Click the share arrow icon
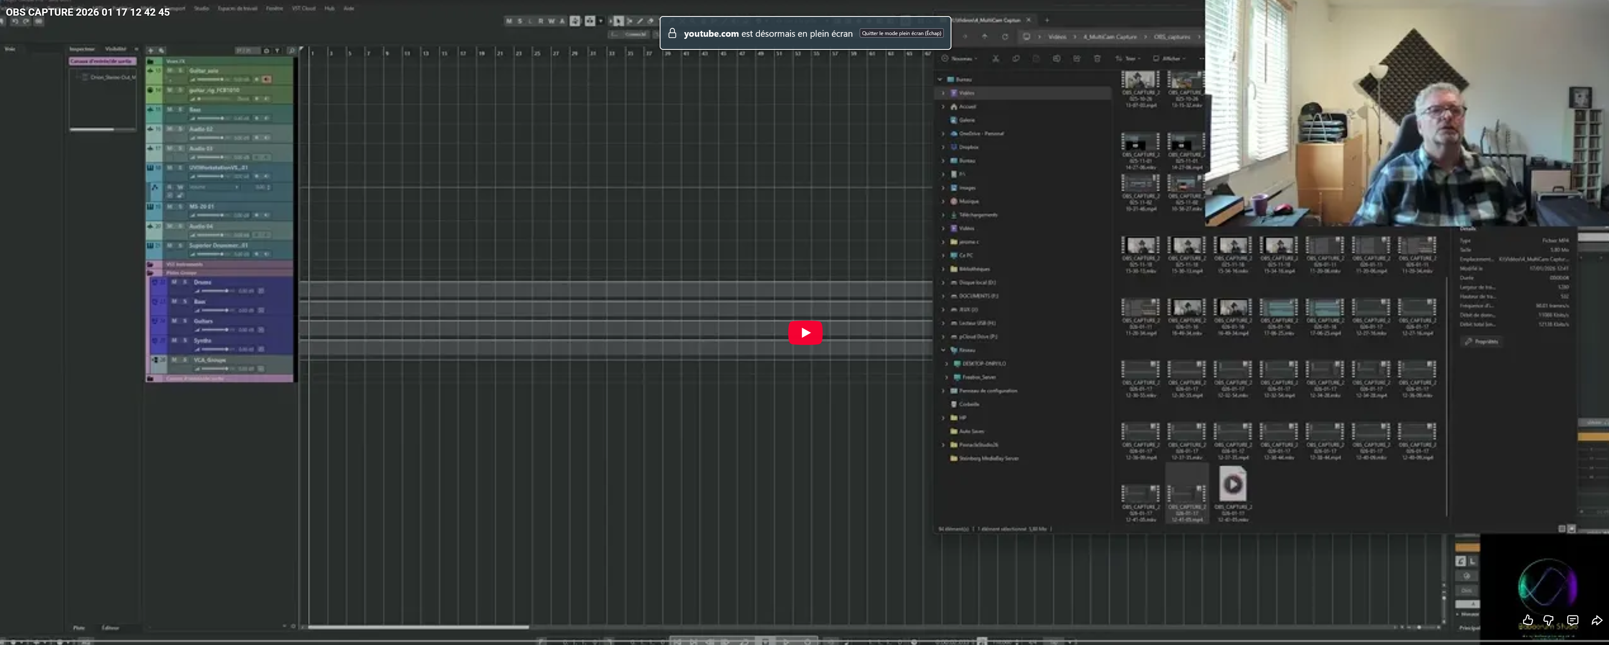Viewport: 1609px width, 645px height. (1596, 620)
